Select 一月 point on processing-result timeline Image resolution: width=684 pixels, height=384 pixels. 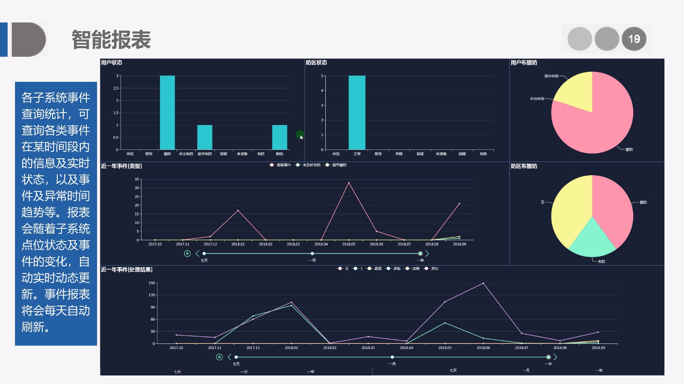[x=392, y=357]
